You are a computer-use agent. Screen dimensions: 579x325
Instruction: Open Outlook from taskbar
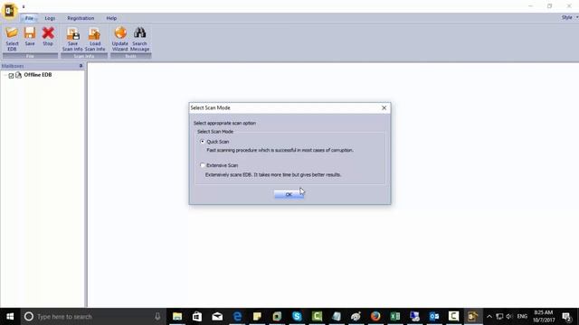(434, 316)
